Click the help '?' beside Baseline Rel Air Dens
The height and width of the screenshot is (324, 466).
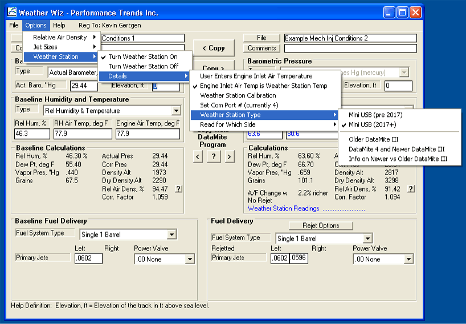coord(178,189)
